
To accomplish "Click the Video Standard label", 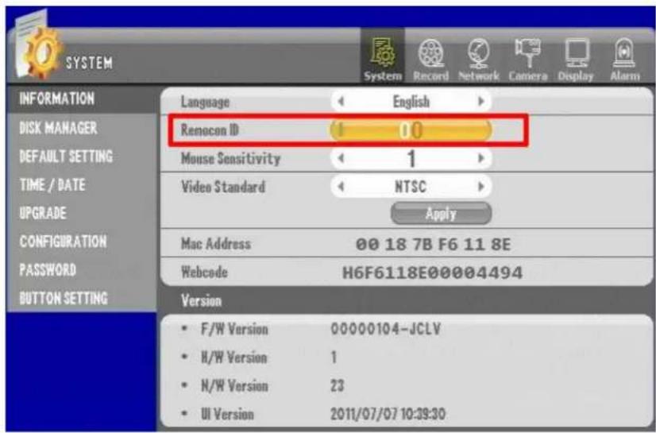I will coord(223,187).
